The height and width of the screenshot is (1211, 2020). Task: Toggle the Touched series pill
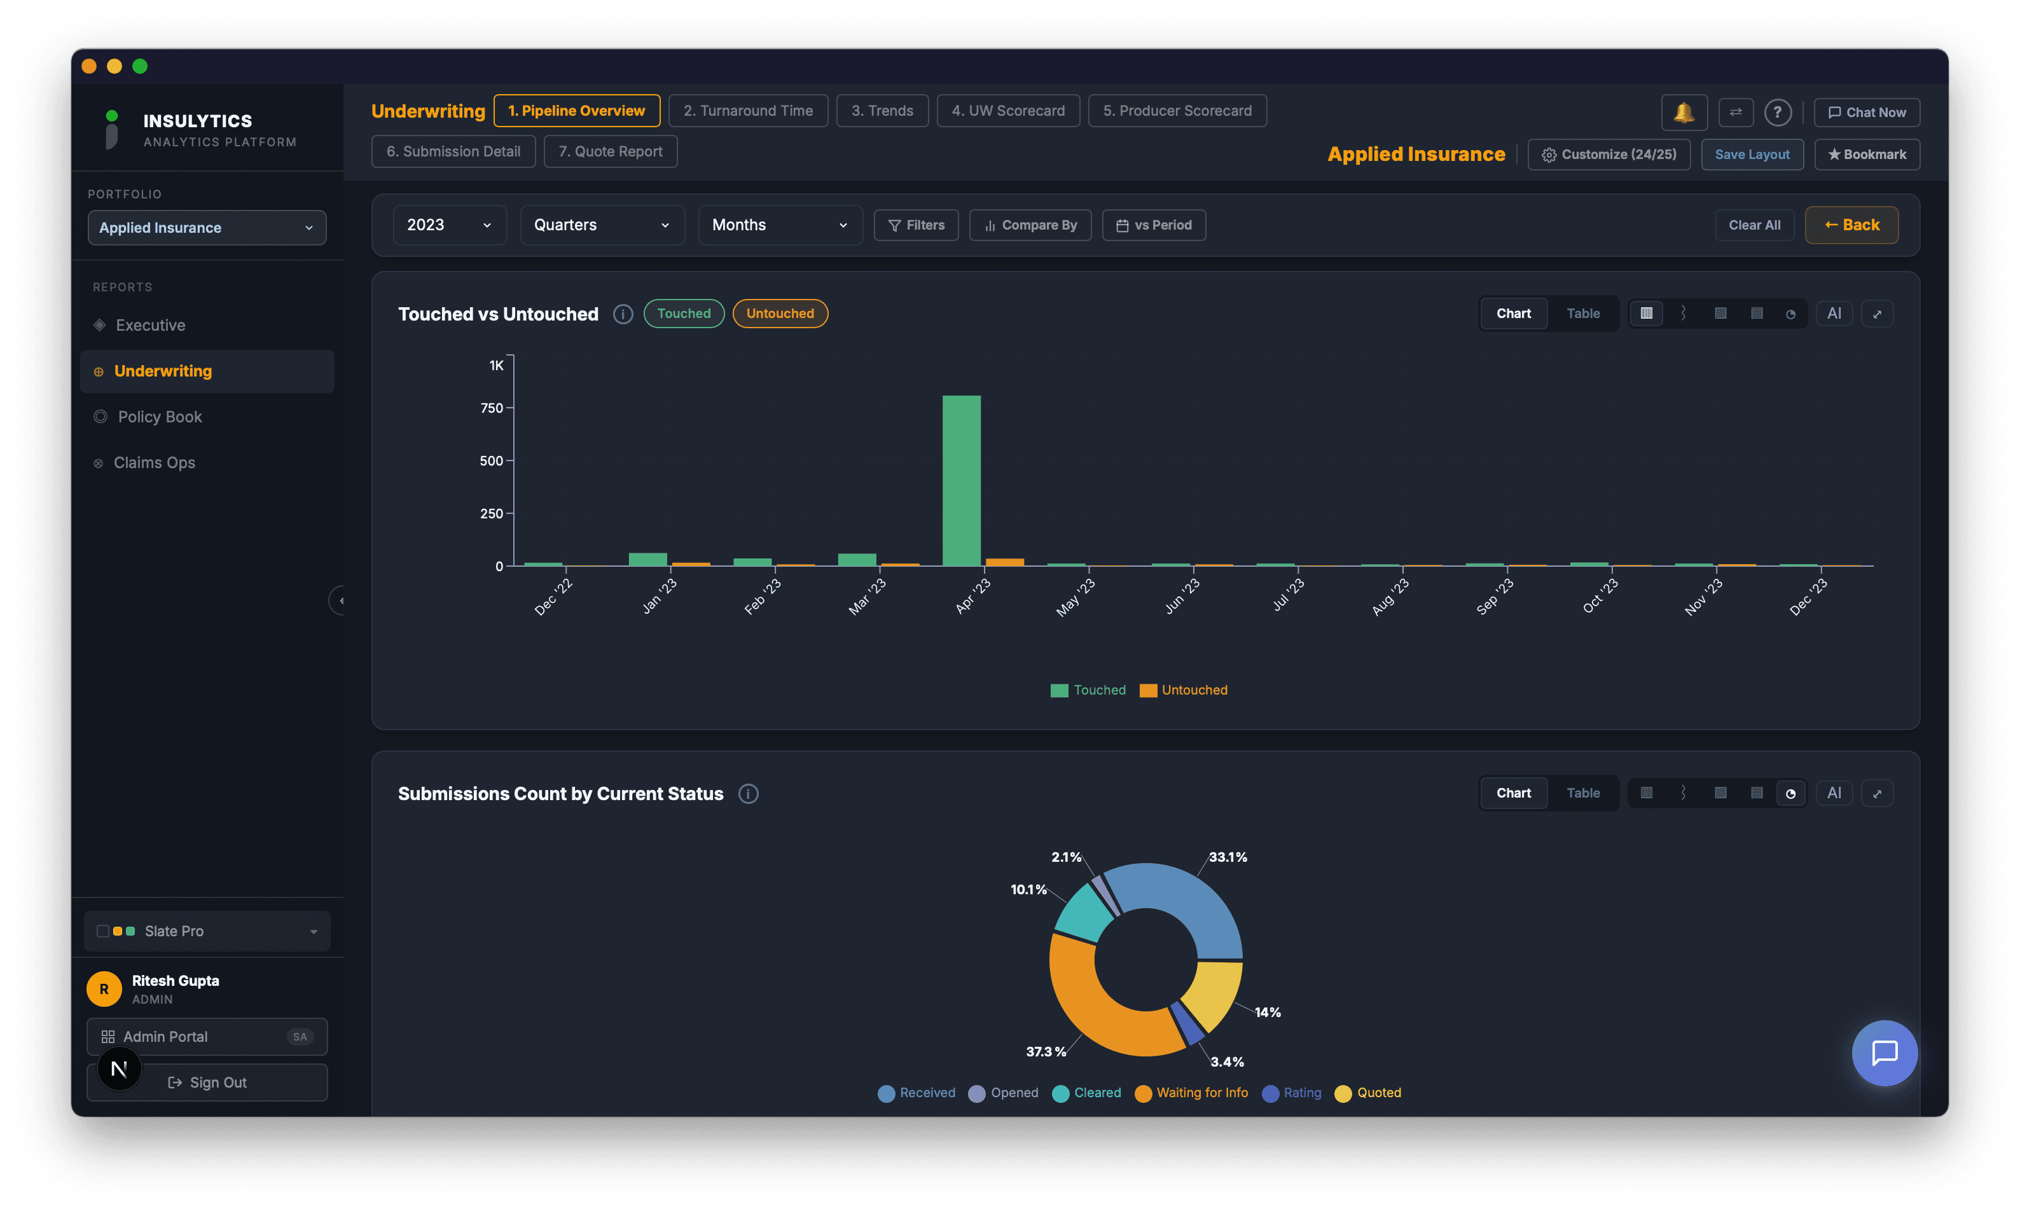(x=684, y=314)
